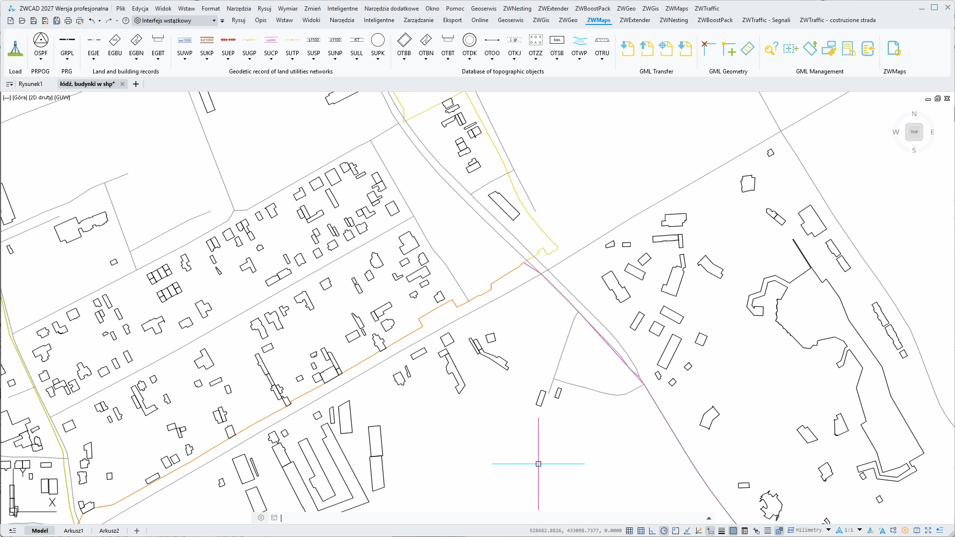The height and width of the screenshot is (537, 955).
Task: Switch to the ZWGeo ribbon tab
Action: coord(568,20)
